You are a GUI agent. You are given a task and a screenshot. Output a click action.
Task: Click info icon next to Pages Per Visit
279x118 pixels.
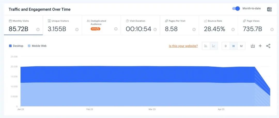194,29
